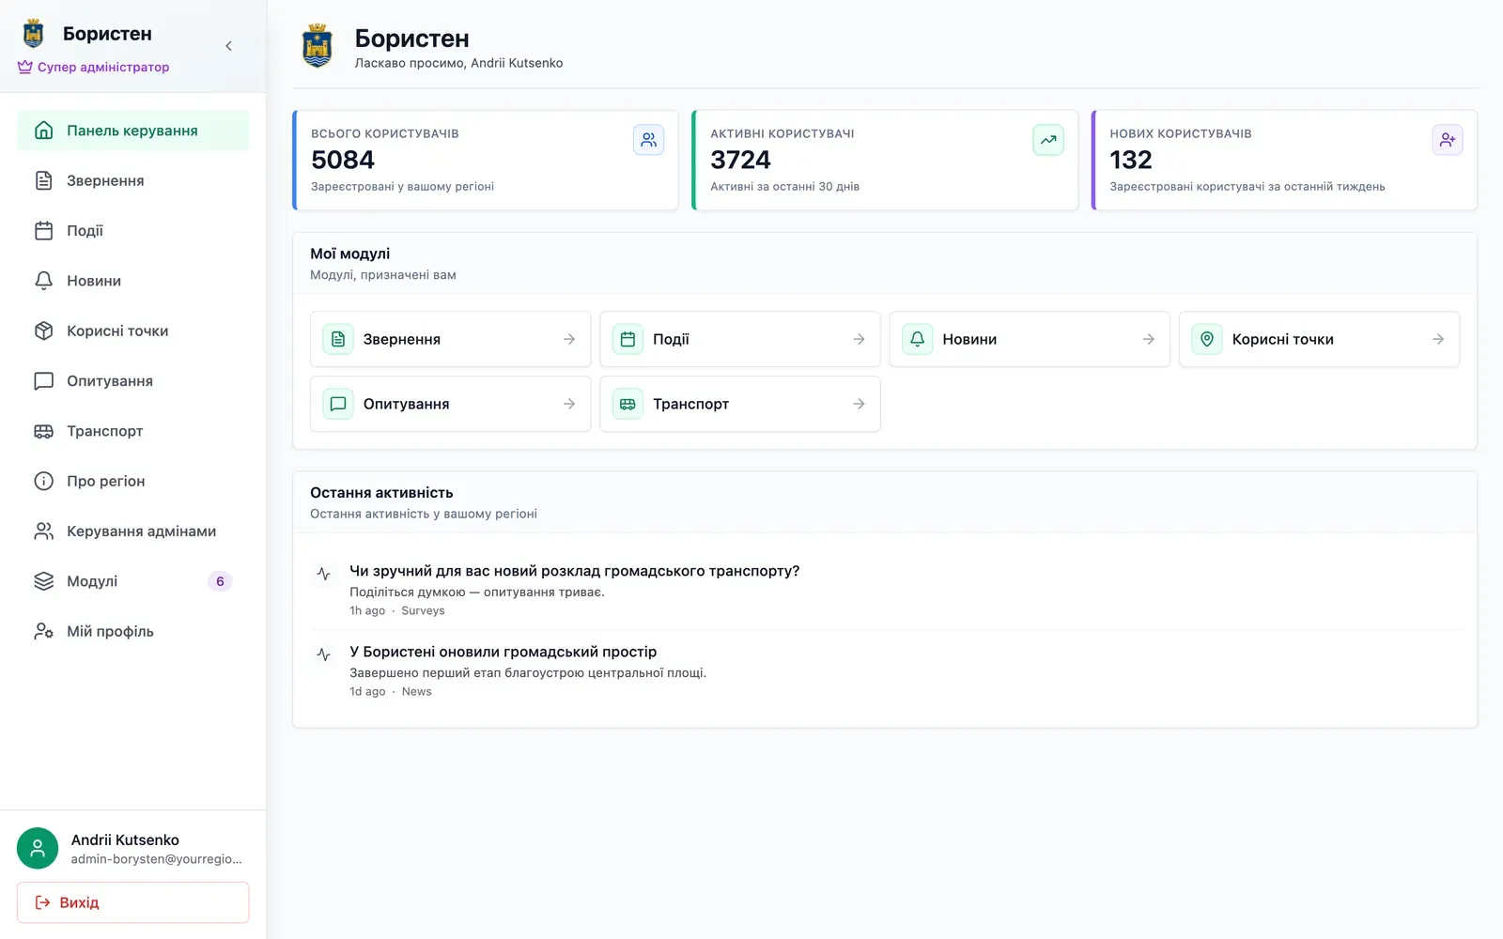Click the 3724 active users value
The width and height of the screenshot is (1503, 939).
tap(740, 160)
